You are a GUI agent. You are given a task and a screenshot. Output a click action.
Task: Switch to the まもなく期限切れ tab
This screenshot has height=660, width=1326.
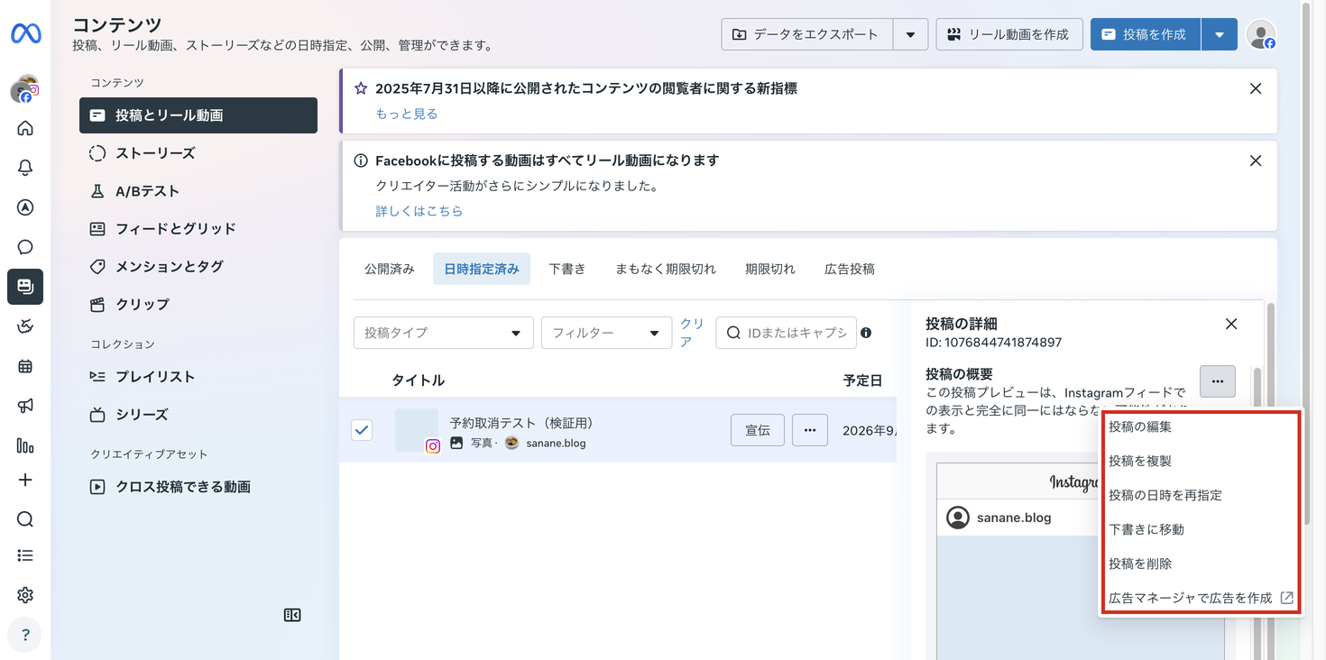(666, 269)
